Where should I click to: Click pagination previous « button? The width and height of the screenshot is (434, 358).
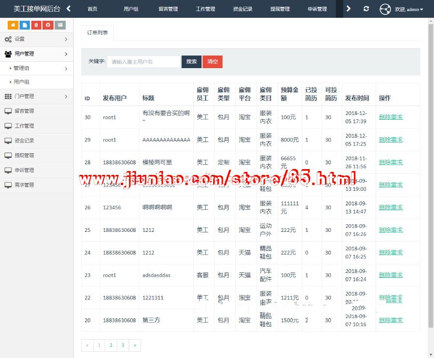(87, 345)
